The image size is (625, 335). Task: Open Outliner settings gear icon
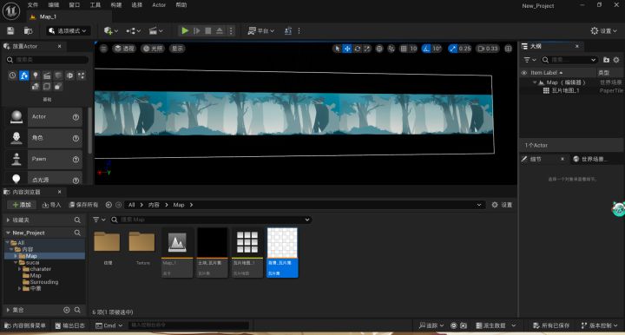click(x=616, y=60)
